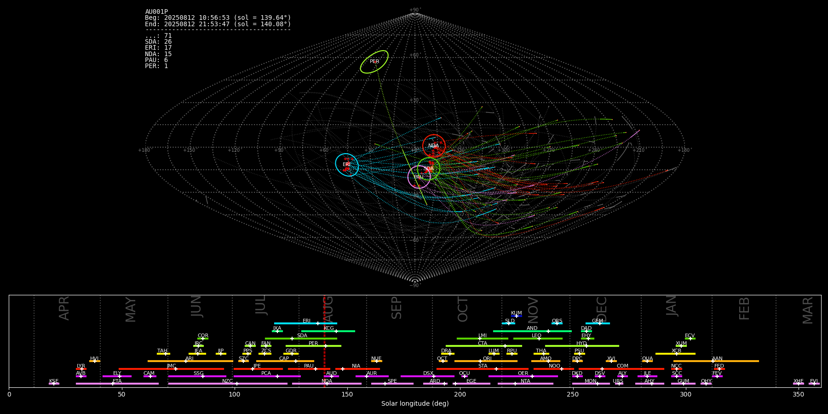Click the AND shower bar in timeline
828x414 pixels.
point(532,331)
